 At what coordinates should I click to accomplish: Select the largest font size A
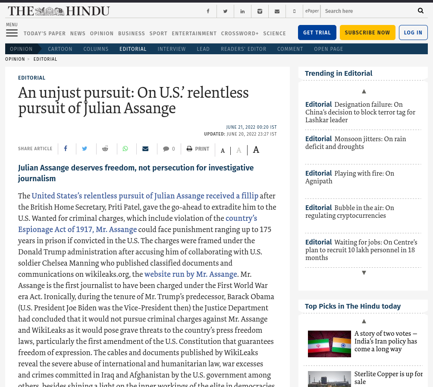click(x=256, y=150)
